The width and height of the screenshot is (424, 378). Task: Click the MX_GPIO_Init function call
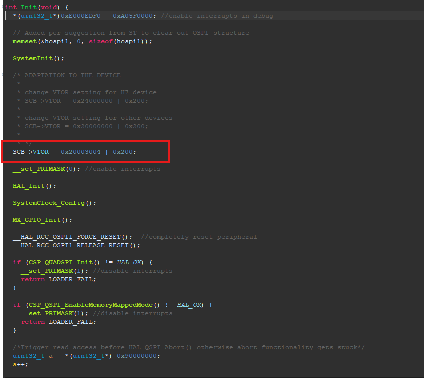37,220
